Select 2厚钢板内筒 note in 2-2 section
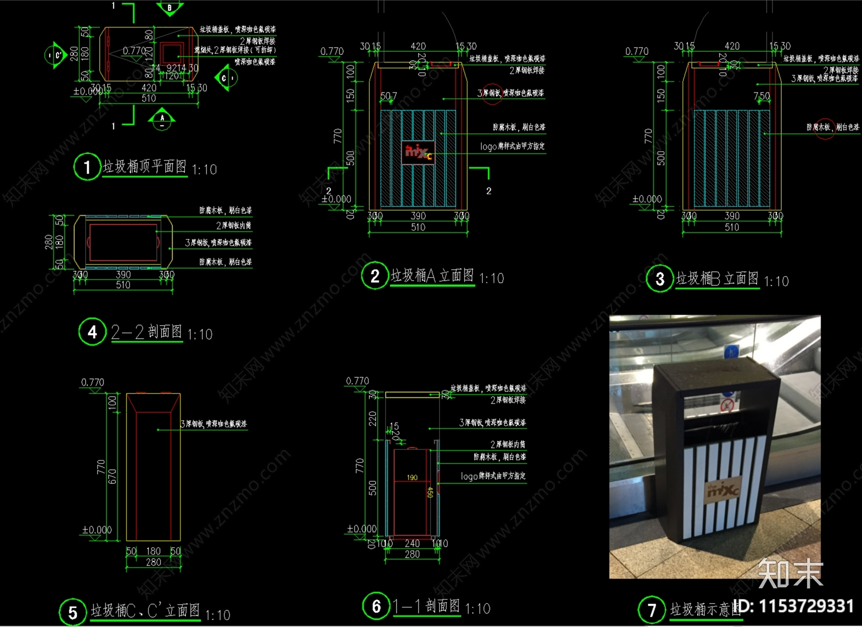 233,226
